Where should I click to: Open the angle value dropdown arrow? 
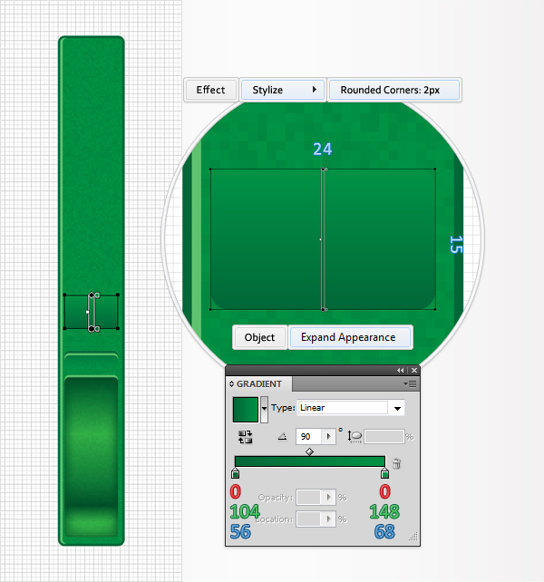tap(328, 437)
